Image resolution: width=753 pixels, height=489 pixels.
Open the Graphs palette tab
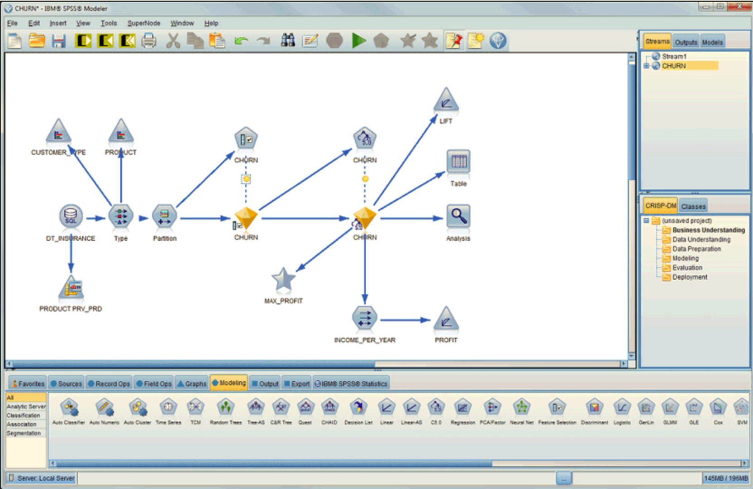[x=191, y=384]
